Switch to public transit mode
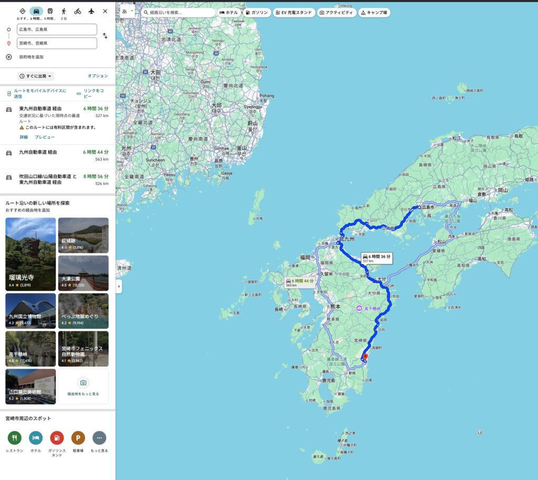 coord(50,12)
